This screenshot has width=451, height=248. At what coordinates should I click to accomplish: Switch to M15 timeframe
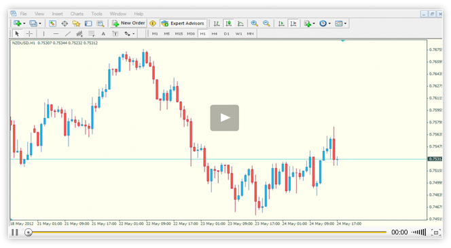tap(179, 34)
